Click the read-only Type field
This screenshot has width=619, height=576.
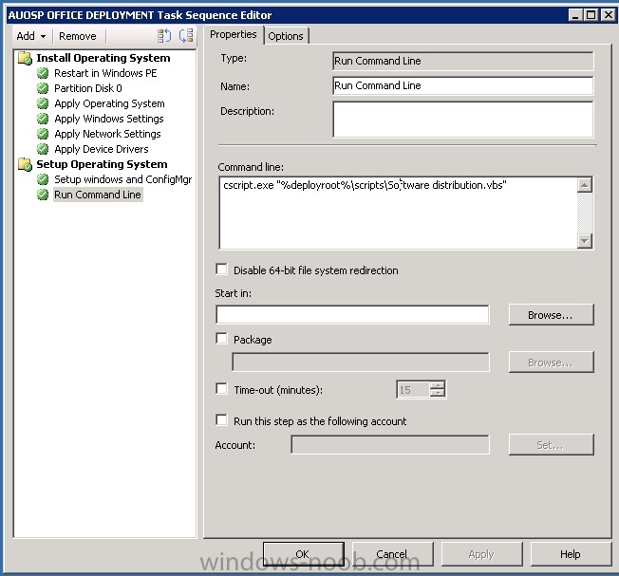(462, 61)
